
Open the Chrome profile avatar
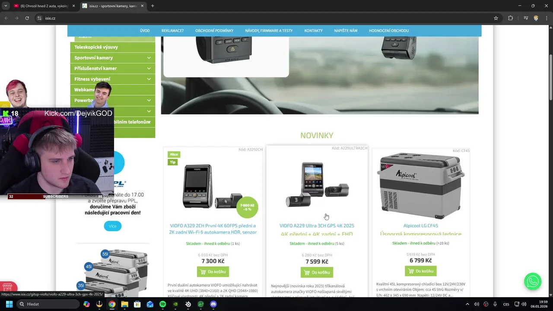536,18
